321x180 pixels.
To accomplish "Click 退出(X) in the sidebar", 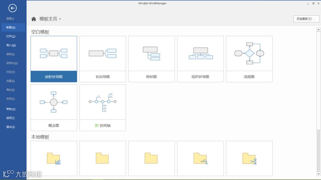I will coord(10,127).
